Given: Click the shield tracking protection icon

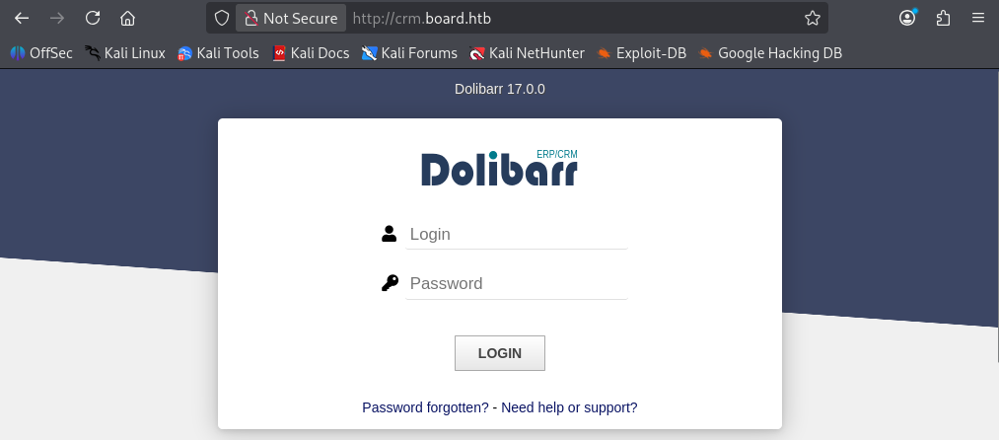Looking at the screenshot, I should pos(221,18).
